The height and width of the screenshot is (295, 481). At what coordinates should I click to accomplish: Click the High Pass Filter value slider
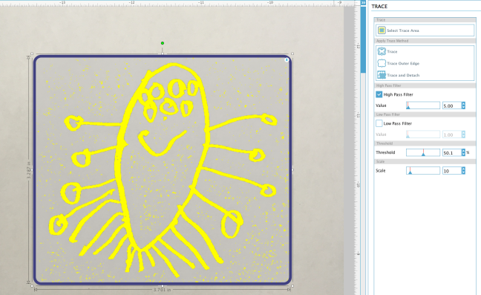tap(422, 106)
